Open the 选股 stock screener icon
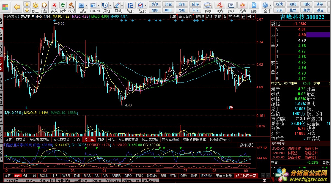The height and width of the screenshot is (184, 332). tap(141, 7)
